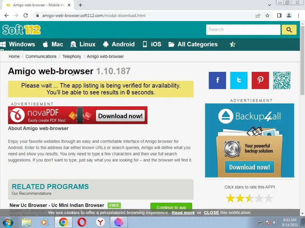The width and height of the screenshot is (305, 228).
Task: Click the network tray icon
Action: point(260,222)
